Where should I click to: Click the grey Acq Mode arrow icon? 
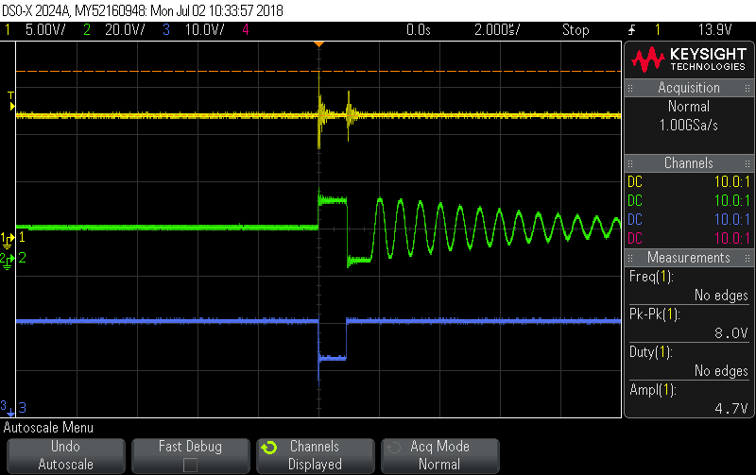pyautogui.click(x=394, y=448)
